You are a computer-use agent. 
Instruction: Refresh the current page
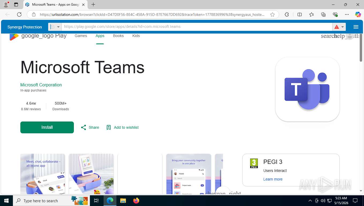coord(19,14)
